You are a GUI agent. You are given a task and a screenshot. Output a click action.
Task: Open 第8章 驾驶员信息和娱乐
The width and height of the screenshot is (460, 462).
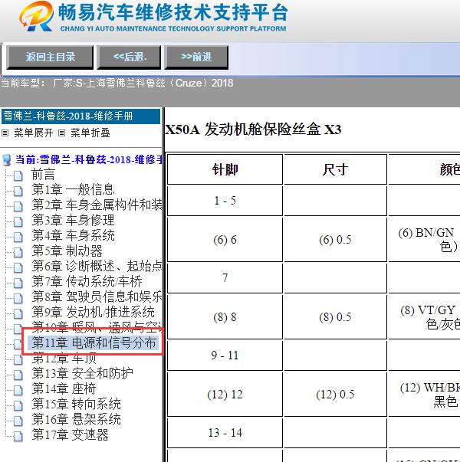pos(97,297)
